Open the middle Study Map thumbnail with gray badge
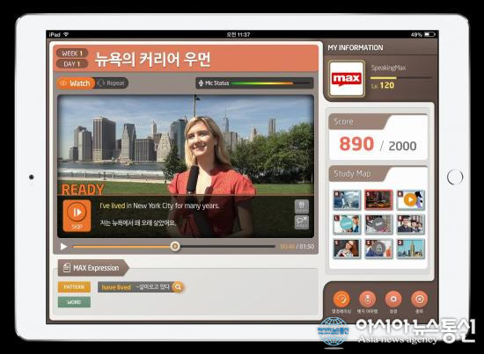The width and height of the screenshot is (484, 354). pos(378,224)
